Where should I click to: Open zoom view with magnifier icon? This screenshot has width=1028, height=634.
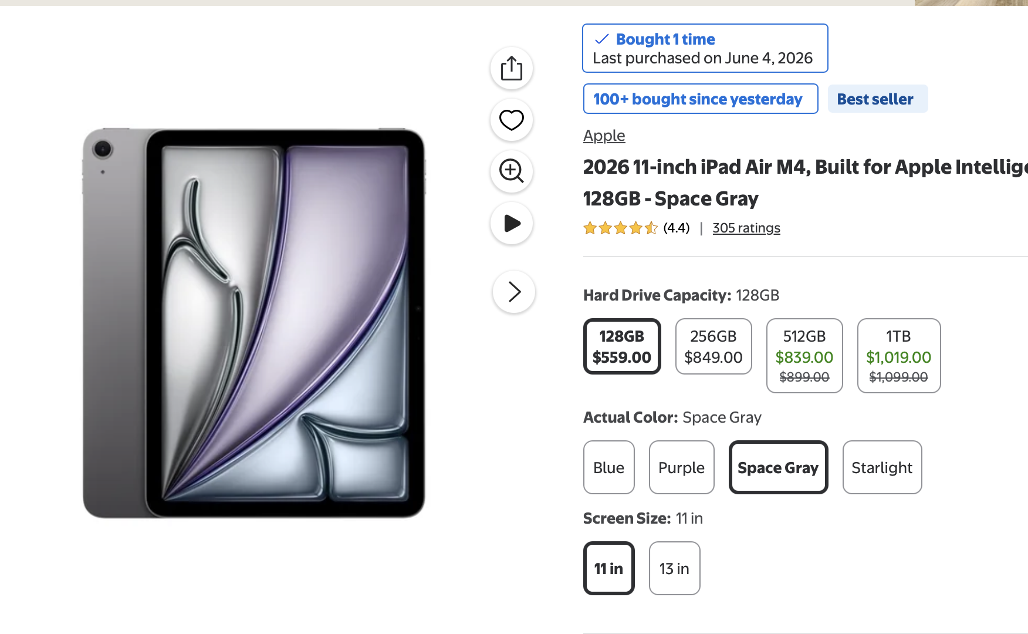[512, 171]
